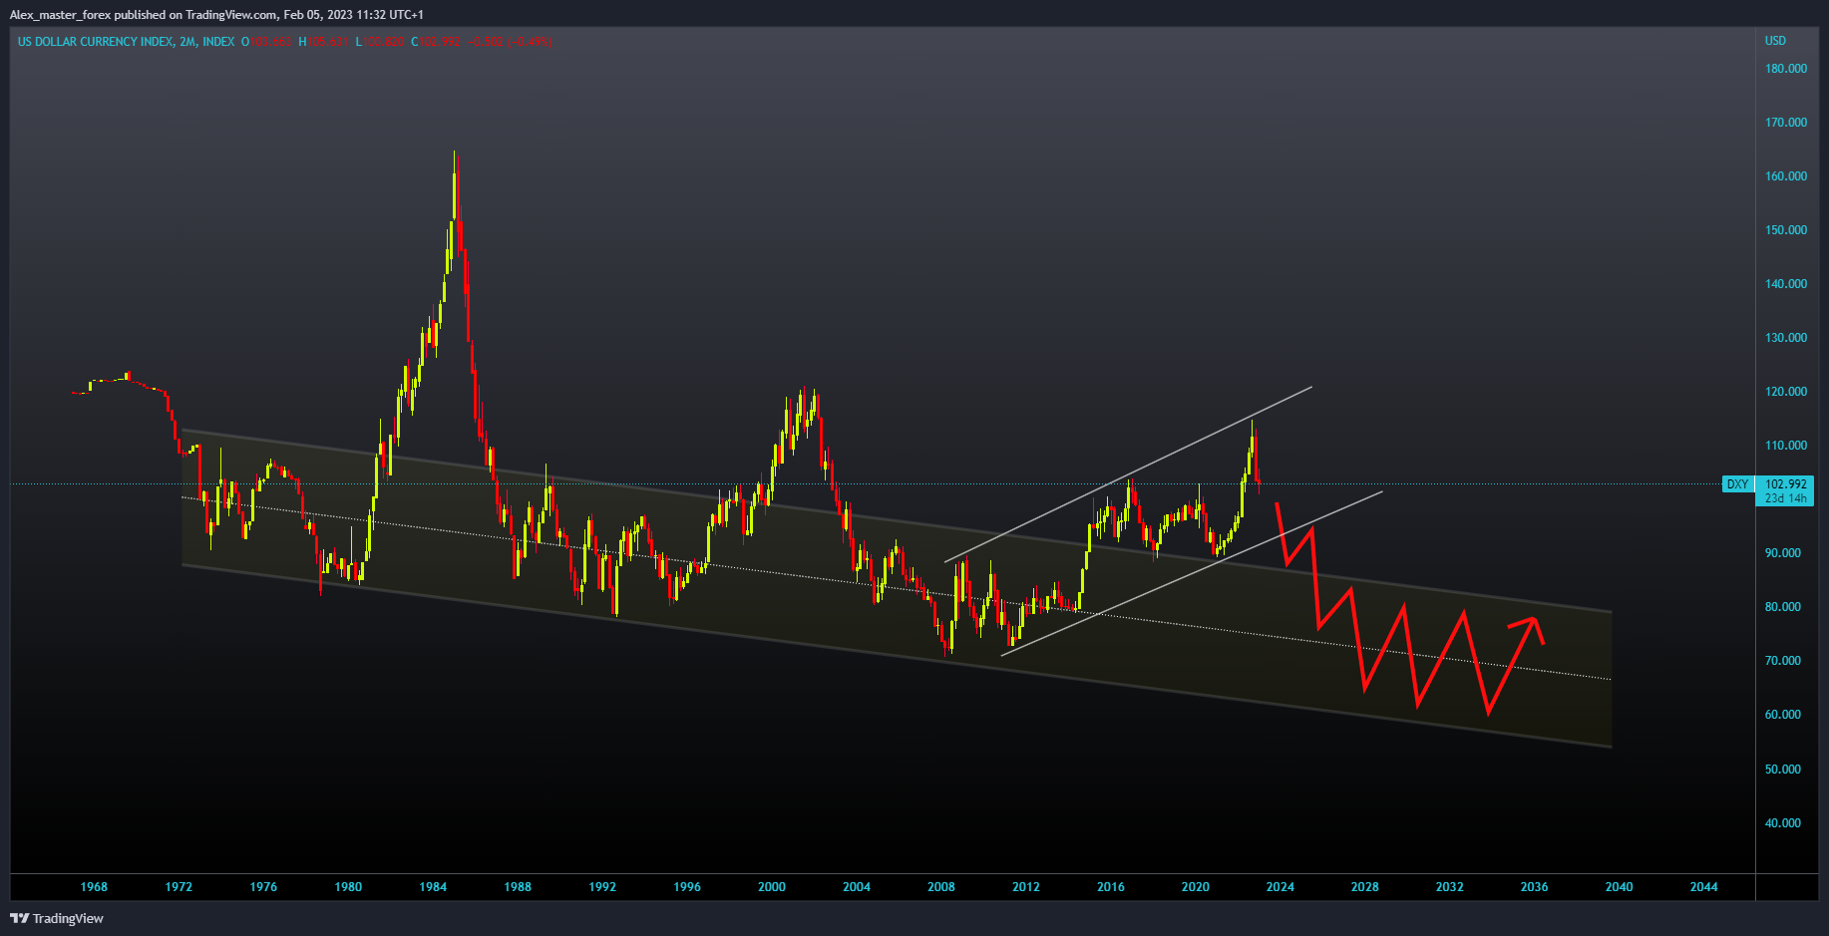1829x936 pixels.
Task: Click the Alex_master_forex publisher caption
Action: (216, 15)
